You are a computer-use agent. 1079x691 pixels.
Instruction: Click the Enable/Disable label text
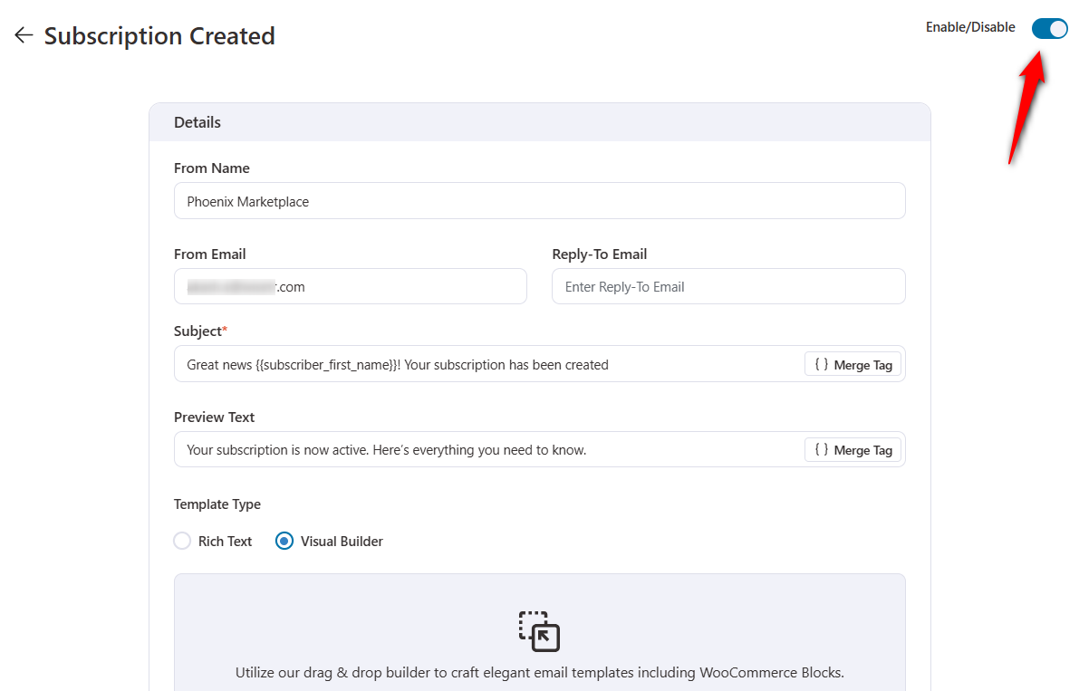(x=970, y=27)
